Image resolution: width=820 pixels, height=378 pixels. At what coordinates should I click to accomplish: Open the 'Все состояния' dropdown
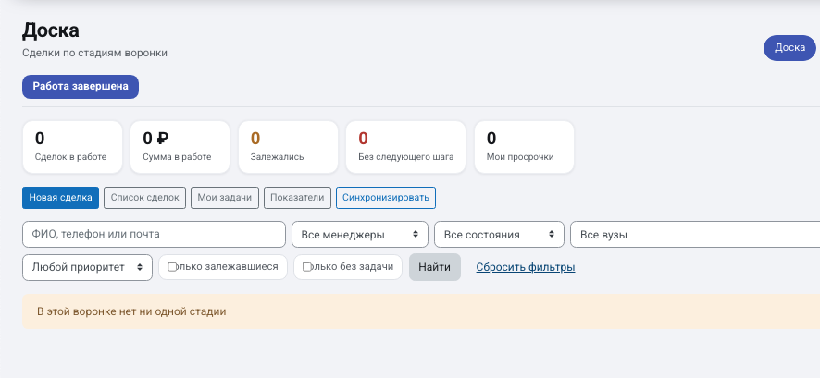tap(499, 235)
